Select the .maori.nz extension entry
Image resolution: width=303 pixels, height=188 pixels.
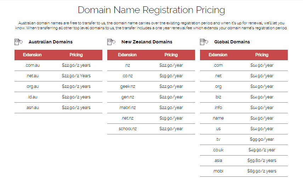tap(127, 108)
